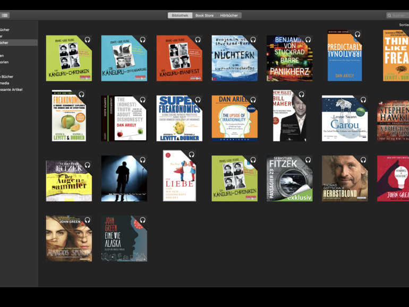Image resolution: width=409 pixels, height=307 pixels.
Task: Open Think Like a Freak cover
Action: [x=396, y=56]
